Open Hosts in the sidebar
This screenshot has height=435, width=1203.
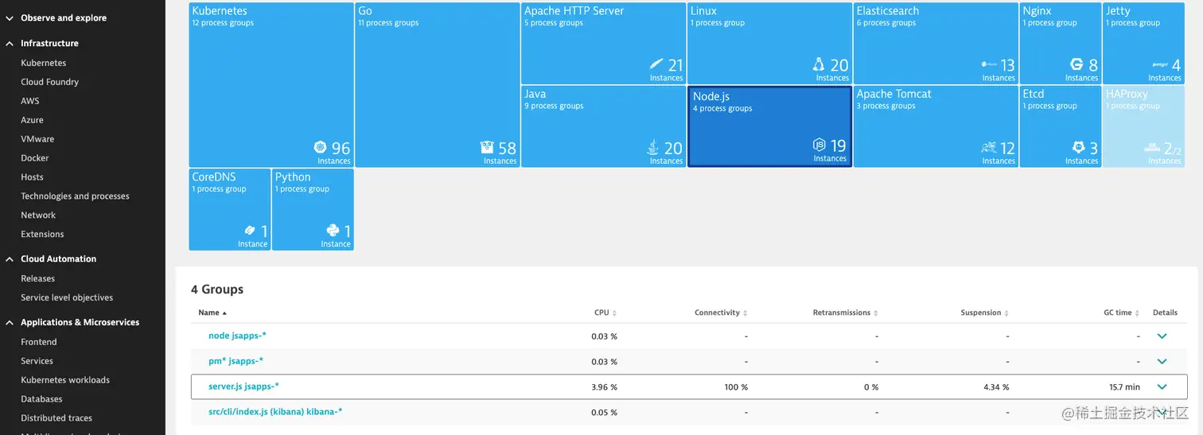point(32,177)
